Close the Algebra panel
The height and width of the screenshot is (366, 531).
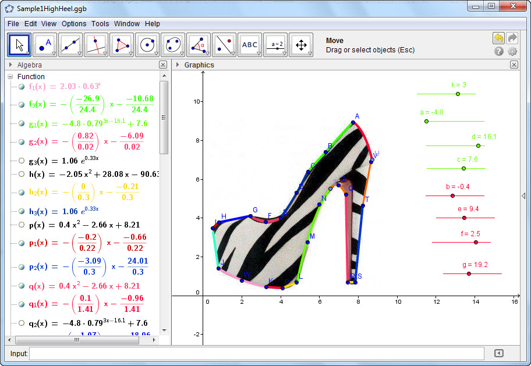[x=163, y=65]
